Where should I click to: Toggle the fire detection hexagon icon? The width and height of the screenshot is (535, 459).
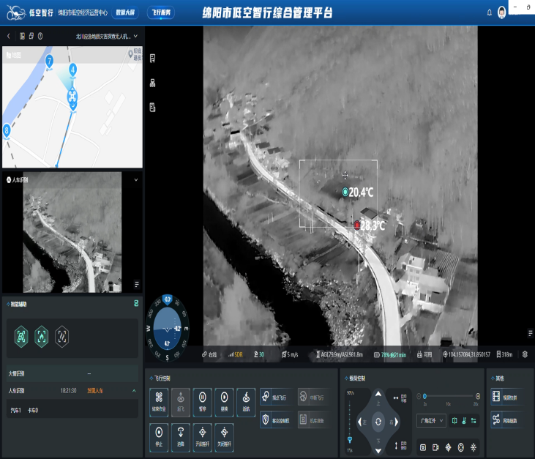click(x=42, y=336)
